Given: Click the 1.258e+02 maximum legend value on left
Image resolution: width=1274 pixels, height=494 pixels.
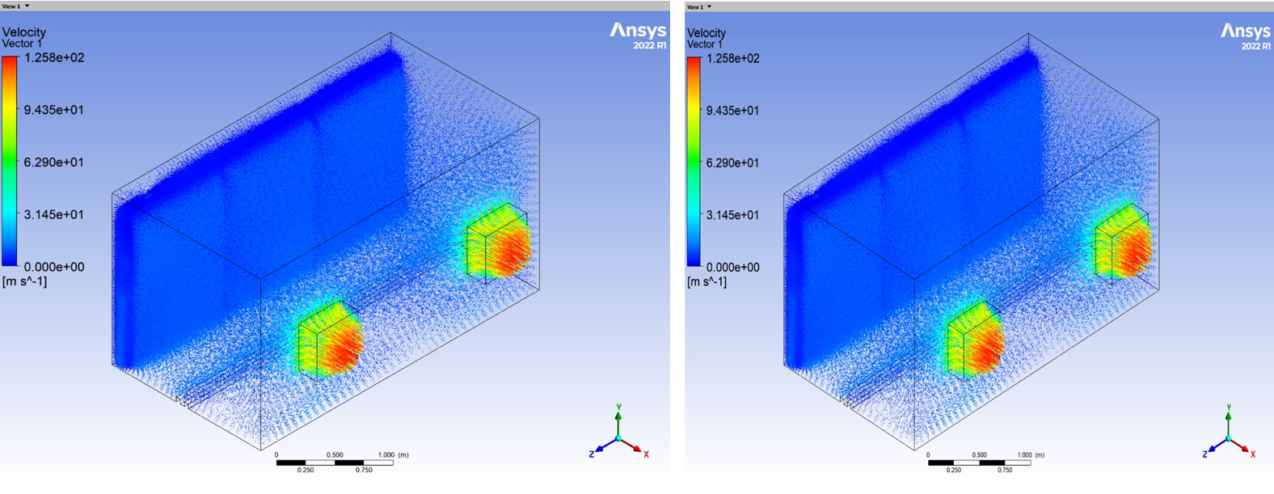Looking at the screenshot, I should [53, 57].
